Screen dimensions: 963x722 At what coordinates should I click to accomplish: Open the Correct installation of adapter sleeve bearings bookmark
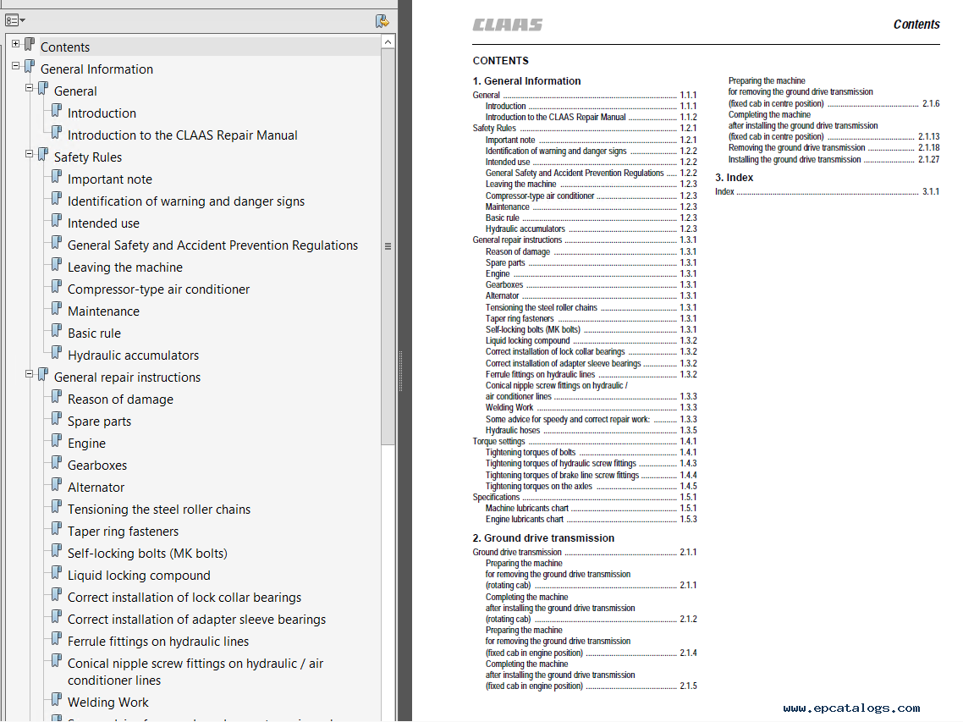click(x=196, y=620)
